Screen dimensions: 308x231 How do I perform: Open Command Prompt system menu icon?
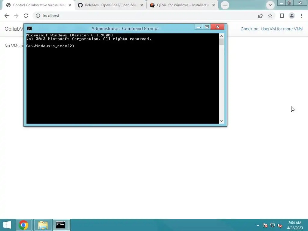pos(29,29)
